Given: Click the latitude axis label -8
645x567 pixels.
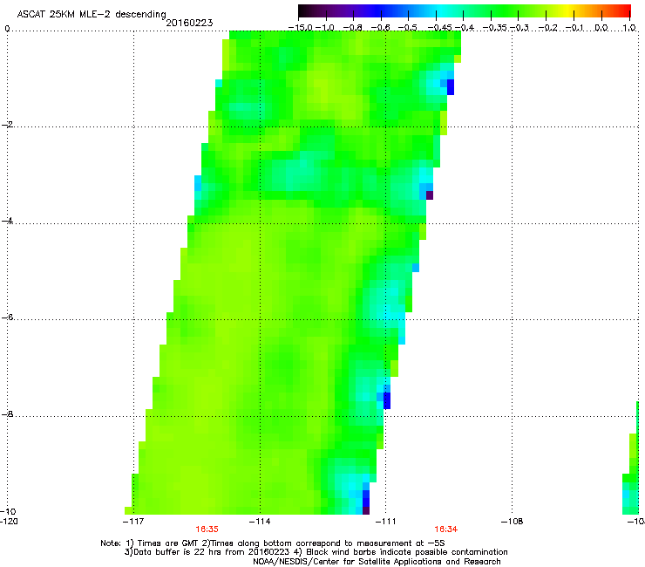Looking at the screenshot, I should [7, 413].
